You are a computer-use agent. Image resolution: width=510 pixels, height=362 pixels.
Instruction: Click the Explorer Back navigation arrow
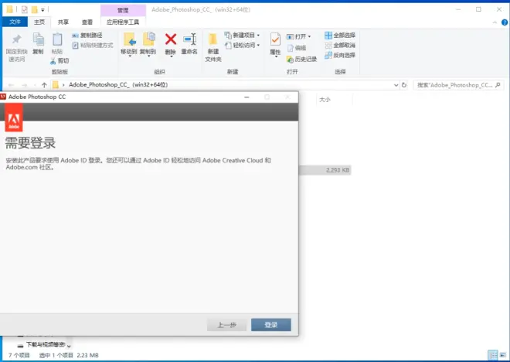point(11,85)
